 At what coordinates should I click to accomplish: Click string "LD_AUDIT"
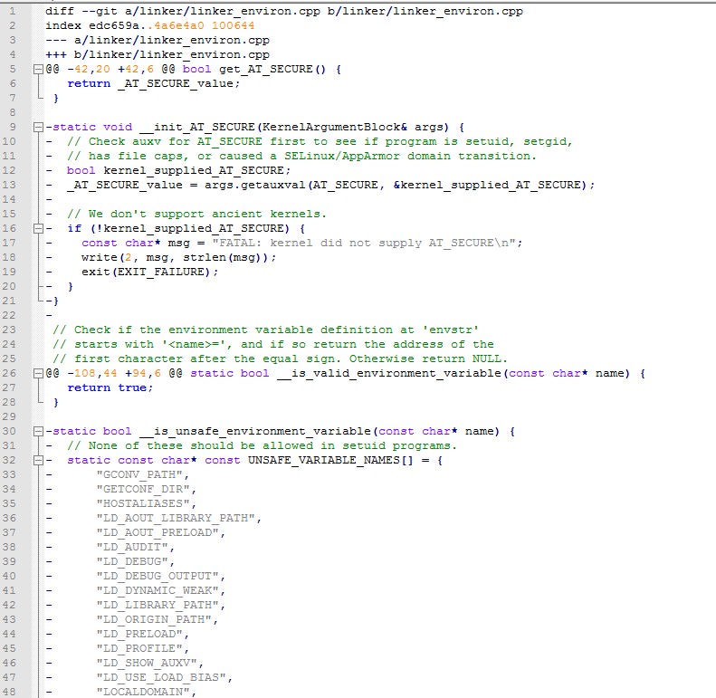pos(132,547)
